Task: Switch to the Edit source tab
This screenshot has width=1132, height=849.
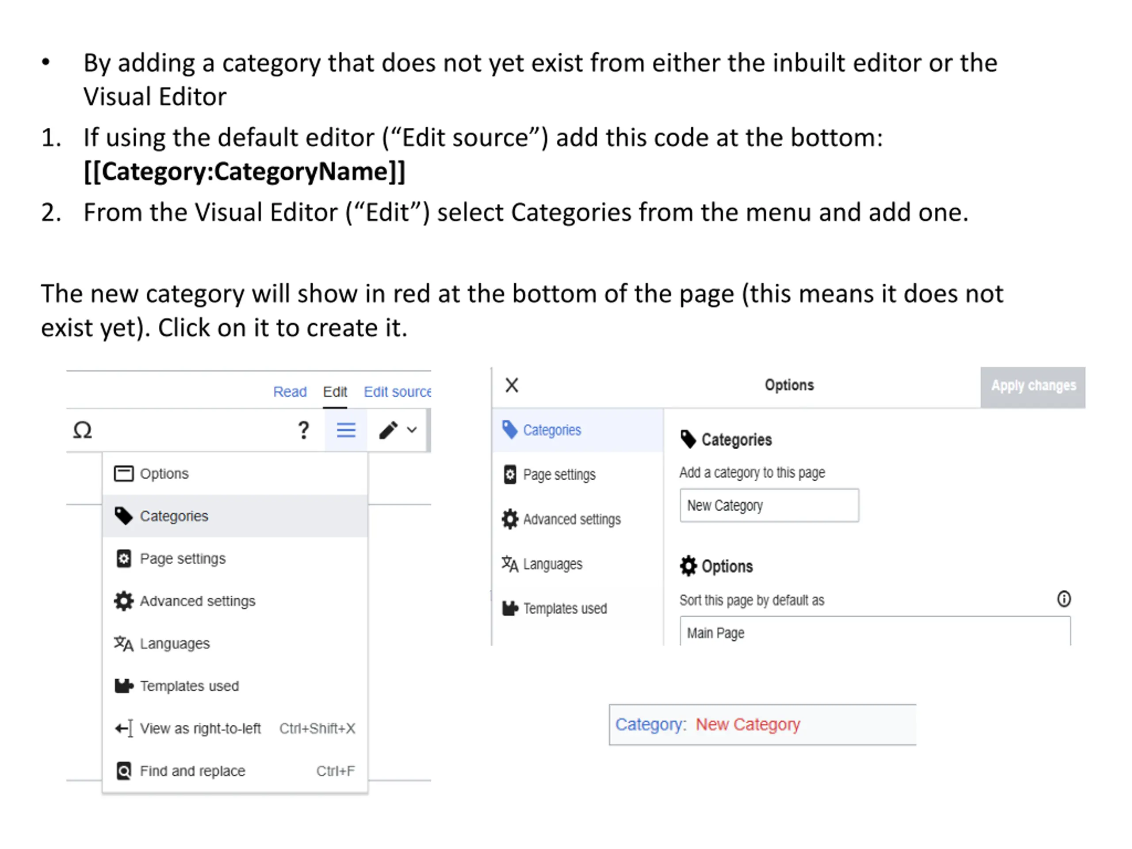Action: click(397, 392)
